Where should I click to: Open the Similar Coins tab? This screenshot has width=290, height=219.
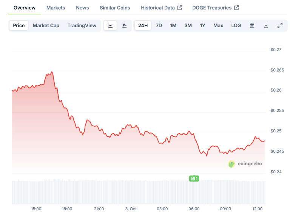[115, 8]
